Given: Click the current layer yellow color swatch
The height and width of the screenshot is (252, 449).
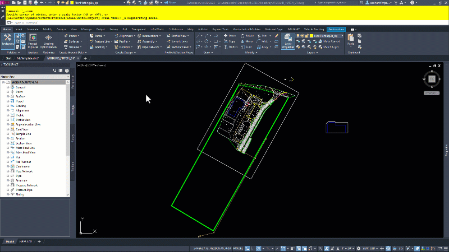Looking at the screenshot, I should [x=310, y=35].
